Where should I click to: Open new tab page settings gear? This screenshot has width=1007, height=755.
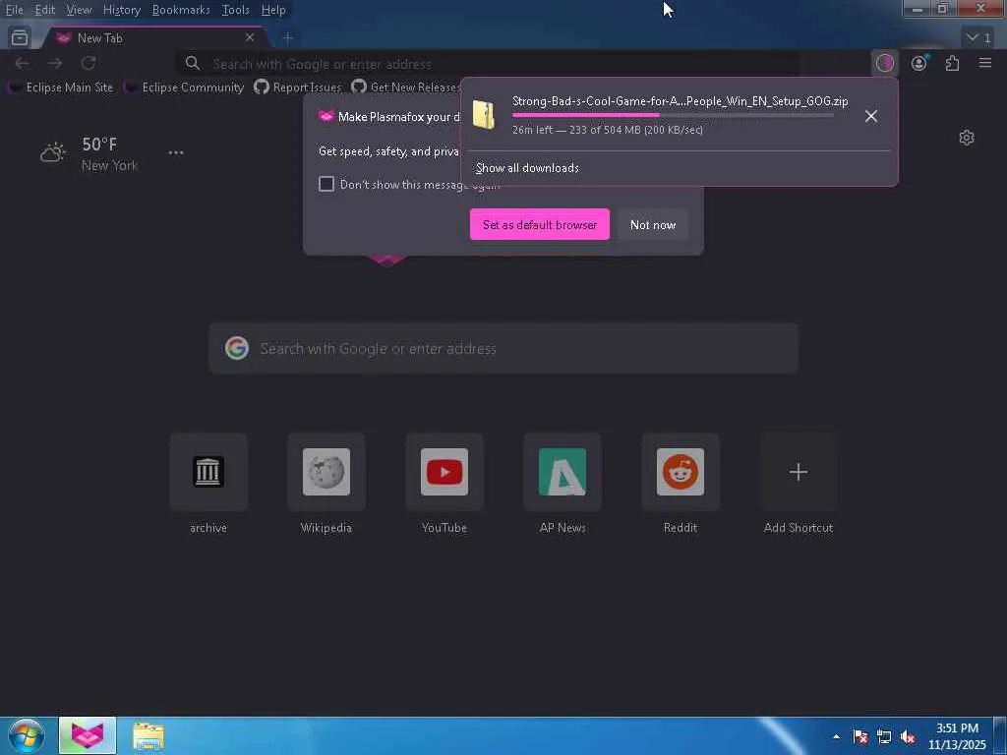(967, 138)
